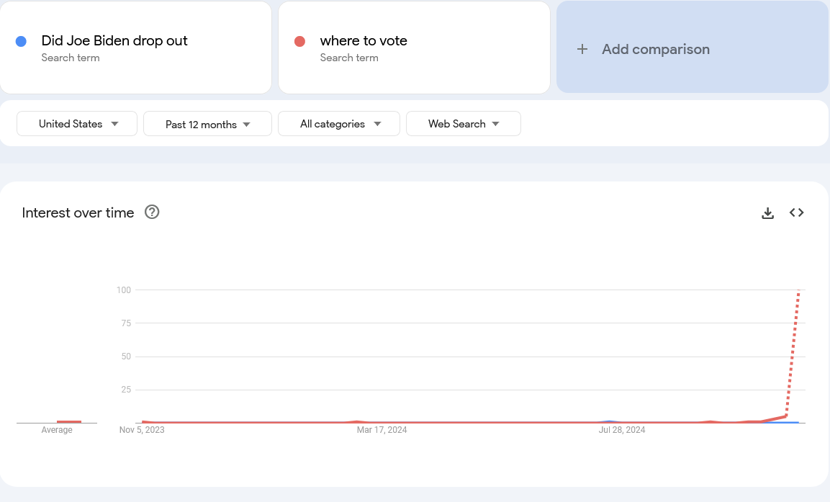Click Search term under where to vote
This screenshot has height=502, width=830.
coord(349,58)
